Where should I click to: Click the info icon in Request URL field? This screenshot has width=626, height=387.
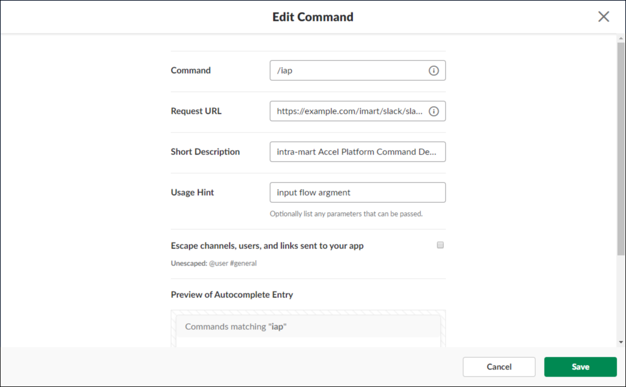pyautogui.click(x=433, y=112)
